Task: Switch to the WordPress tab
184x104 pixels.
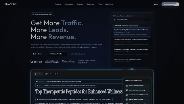Action: (x=38, y=74)
